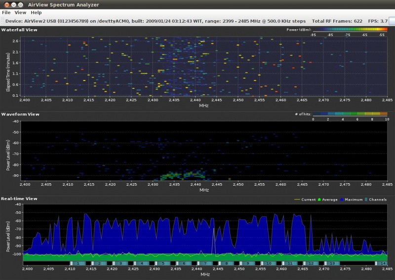Click the Waveform View panel title
This screenshot has height=280, width=395.
pos(20,114)
